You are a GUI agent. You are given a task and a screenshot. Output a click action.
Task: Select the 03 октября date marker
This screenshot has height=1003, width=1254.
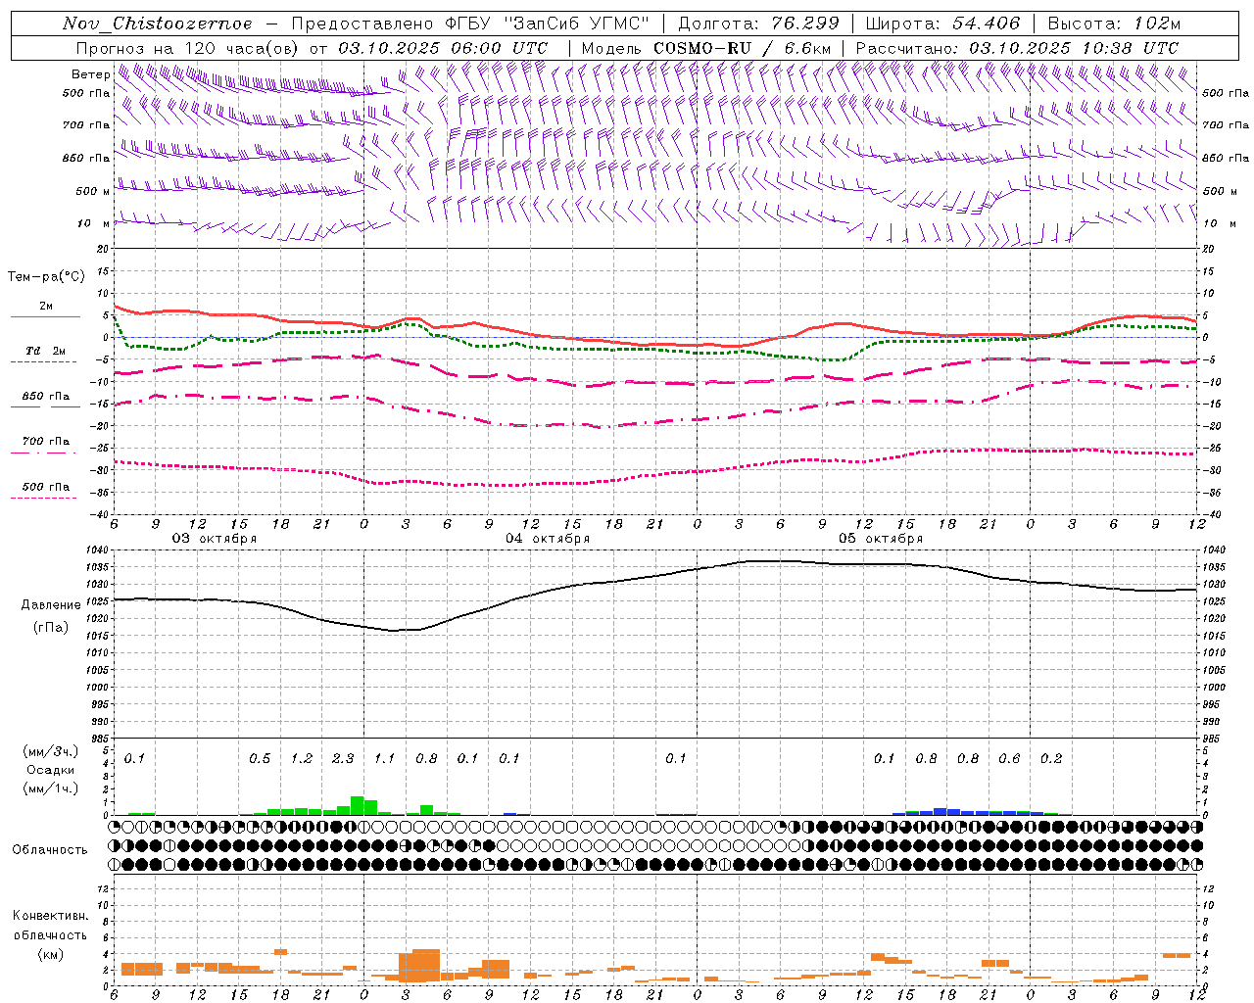pos(214,539)
